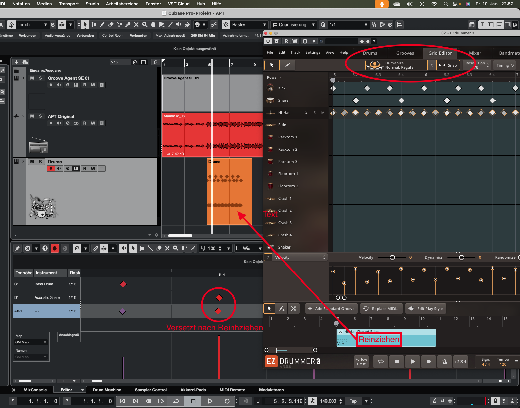This screenshot has width=520, height=408.
Task: Toggle loop in the EZdrummer transport
Action: coord(381,361)
